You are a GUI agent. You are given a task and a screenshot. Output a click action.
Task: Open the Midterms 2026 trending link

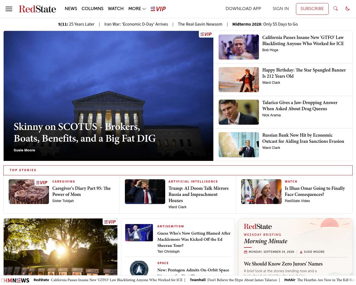click(265, 24)
